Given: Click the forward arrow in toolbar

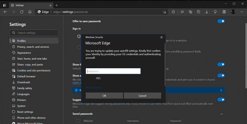Looking at the screenshot, I should point(14,12).
